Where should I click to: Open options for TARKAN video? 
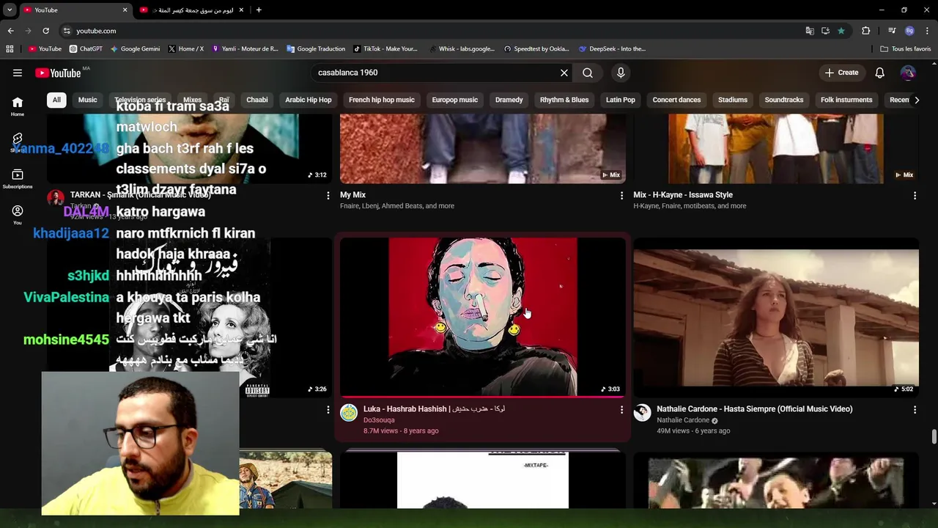[328, 195]
